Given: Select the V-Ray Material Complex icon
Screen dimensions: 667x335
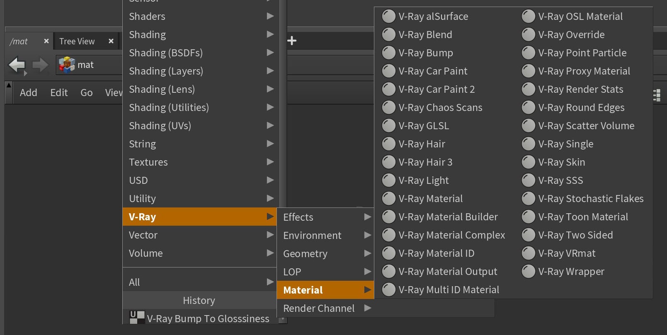Looking at the screenshot, I should [x=388, y=235].
